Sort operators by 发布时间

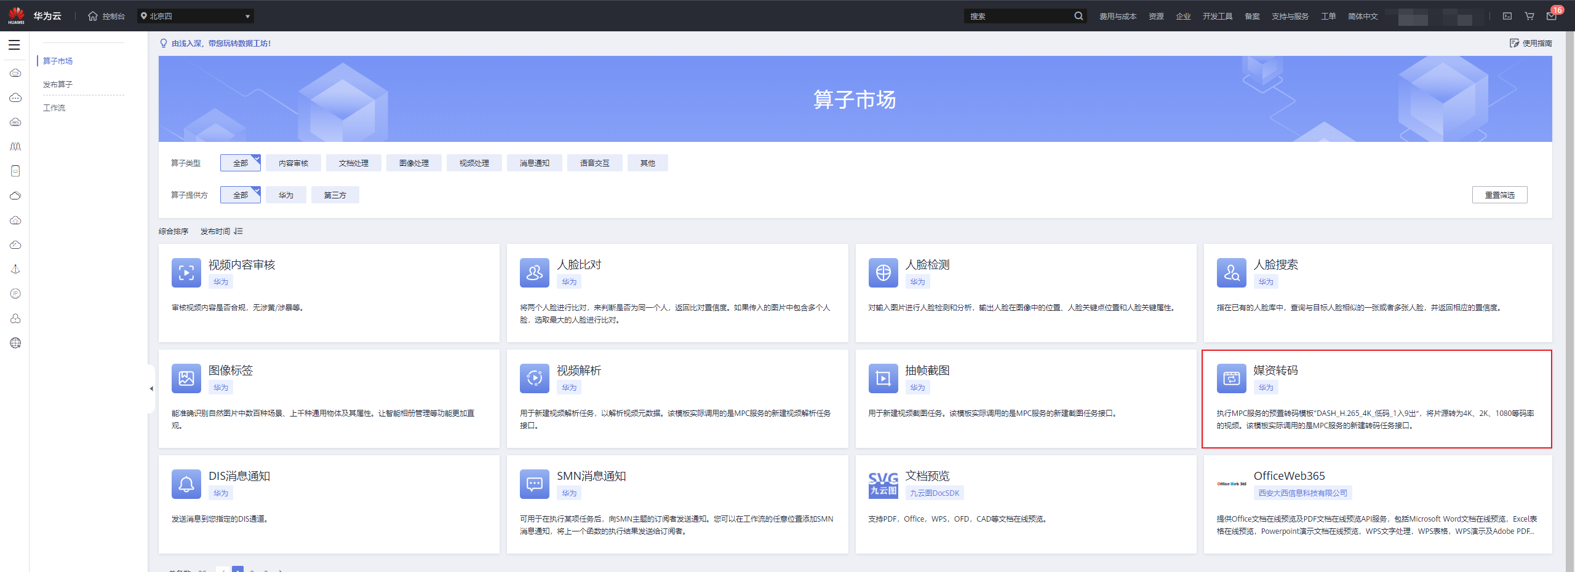click(221, 232)
